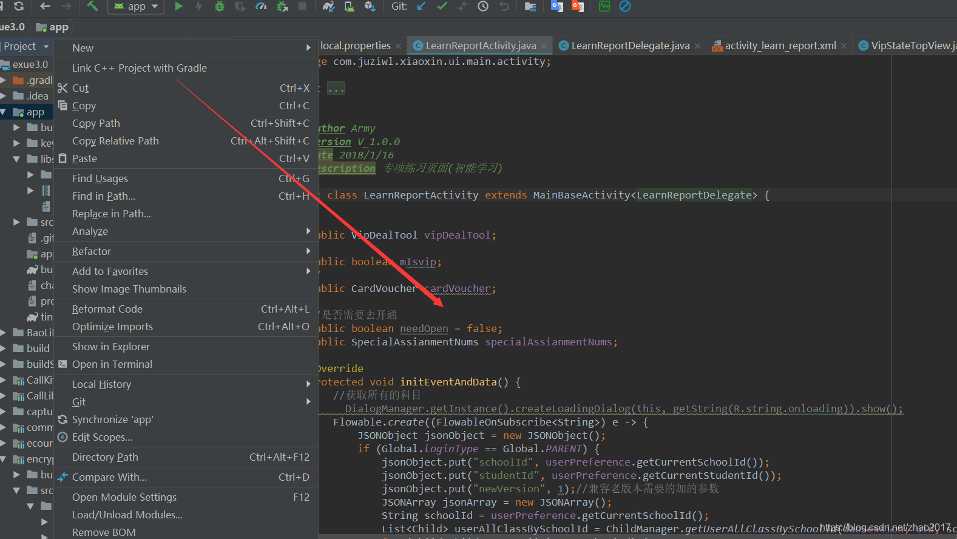This screenshot has width=957, height=539.
Task: Attach debugger to Android process icon
Action: point(282,6)
